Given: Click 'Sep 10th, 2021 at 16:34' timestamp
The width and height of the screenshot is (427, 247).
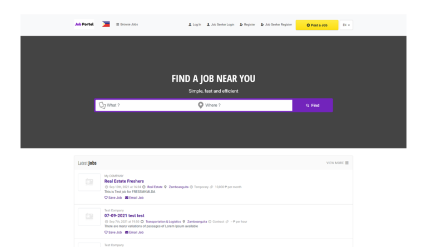Looking at the screenshot, I should [125, 187].
